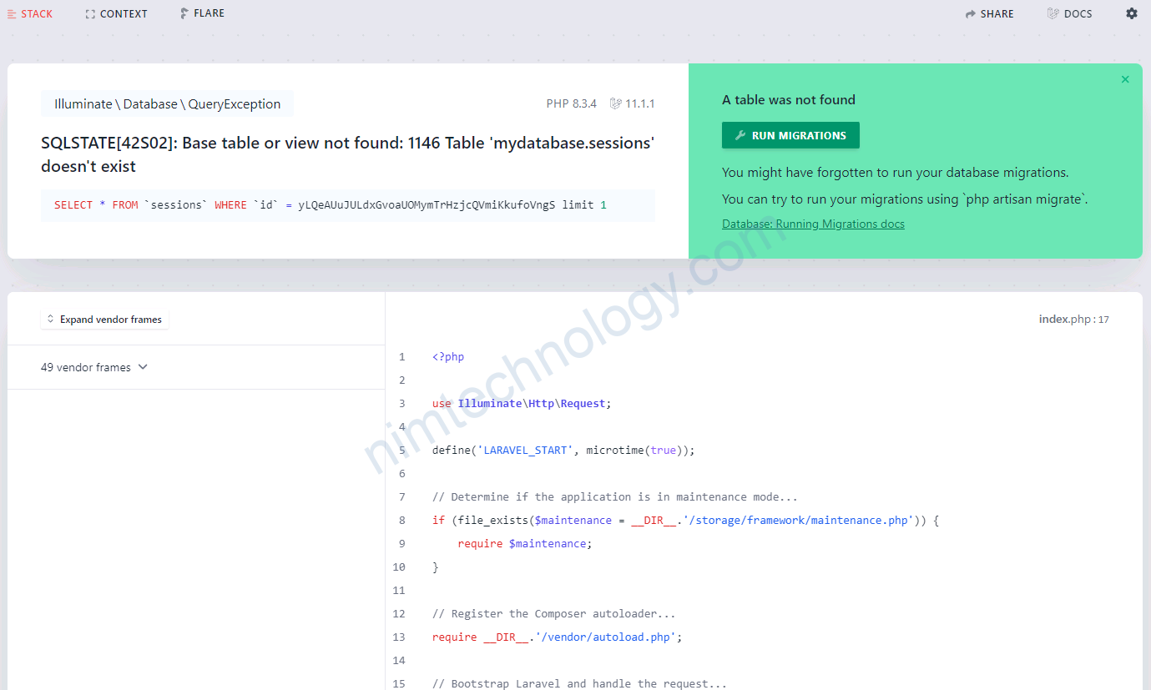Click line 13 require autoload.php statement
This screenshot has height=690, width=1151.
(557, 637)
